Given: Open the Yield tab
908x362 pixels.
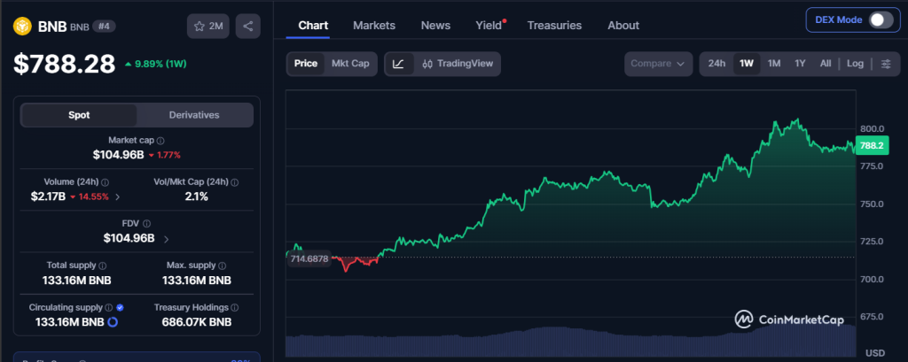Looking at the screenshot, I should tap(489, 26).
